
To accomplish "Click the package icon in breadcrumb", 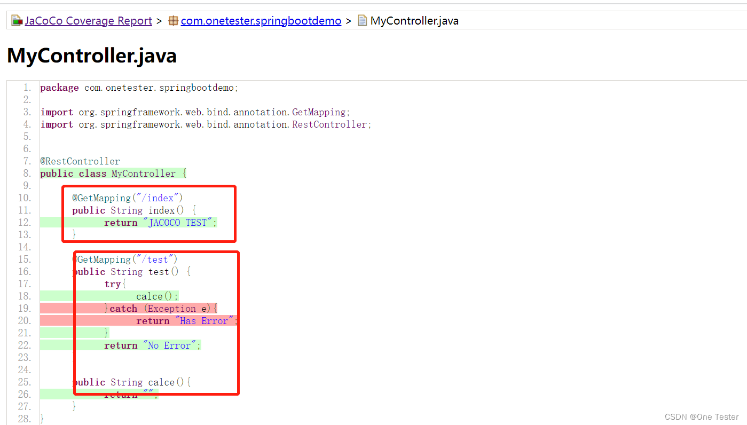I will pos(173,21).
